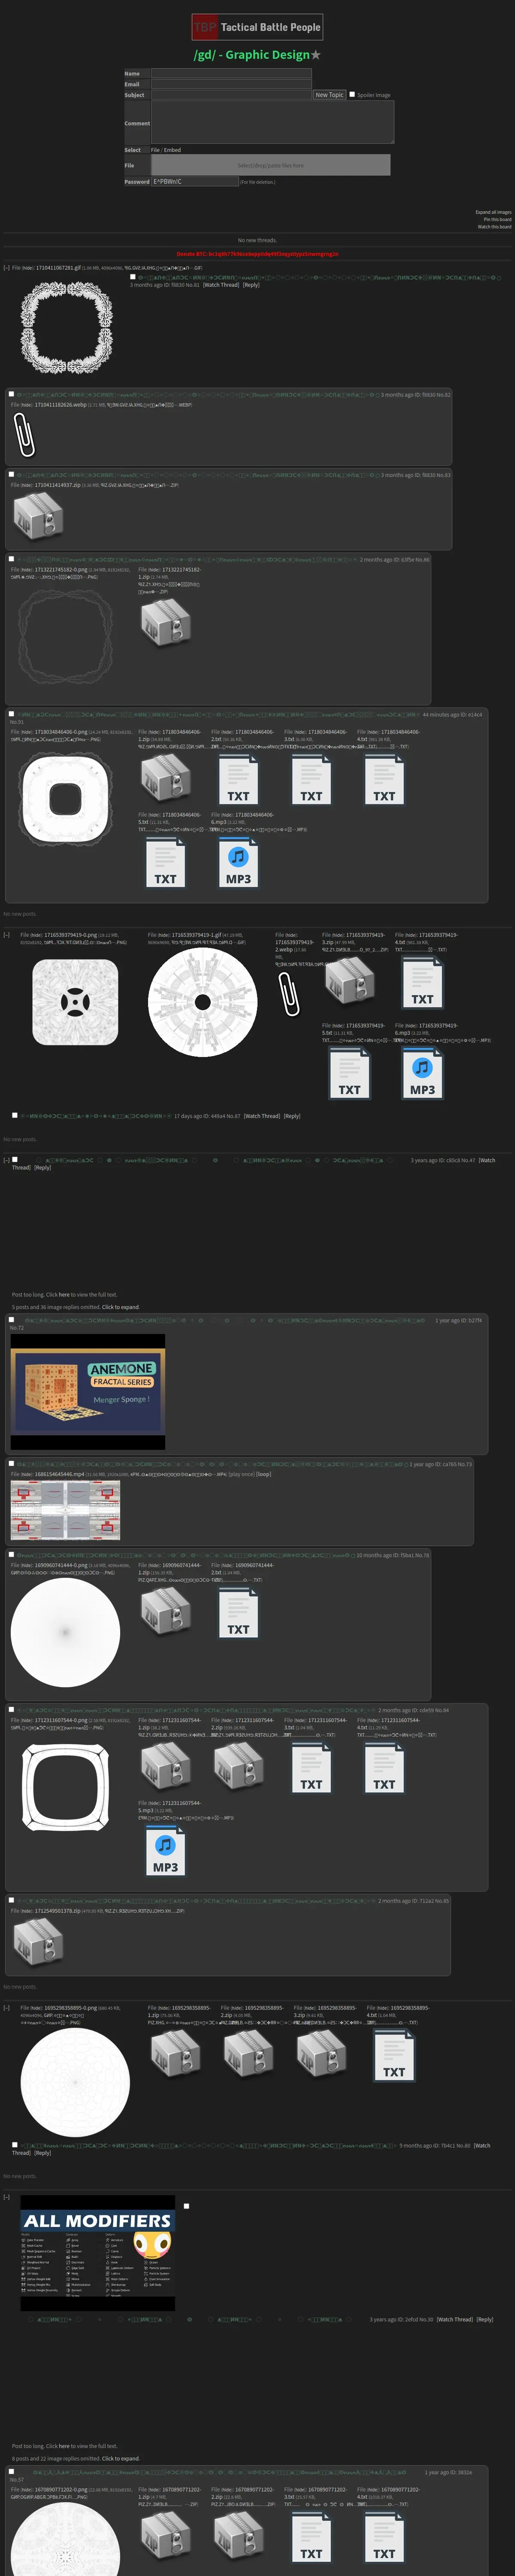Viewport: 515px width, 2576px height.
Task: Click Reply on post No.87
Action: pyautogui.click(x=292, y=1116)
